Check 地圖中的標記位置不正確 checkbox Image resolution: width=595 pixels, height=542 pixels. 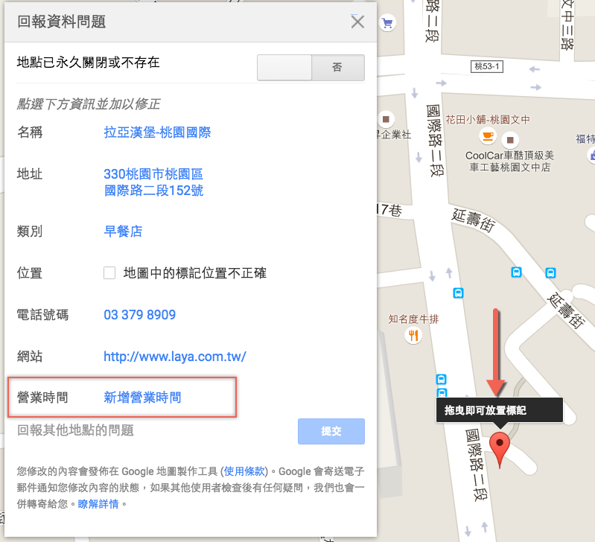click(x=109, y=272)
